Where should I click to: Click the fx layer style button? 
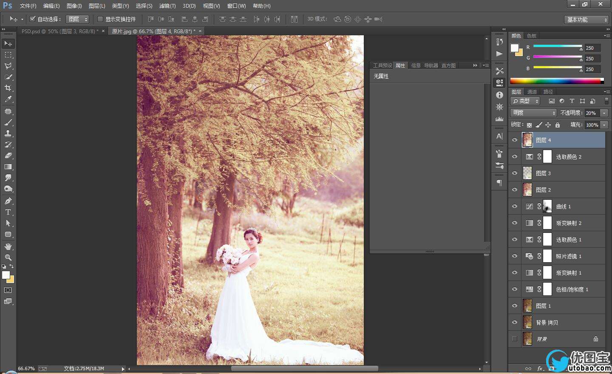click(540, 368)
